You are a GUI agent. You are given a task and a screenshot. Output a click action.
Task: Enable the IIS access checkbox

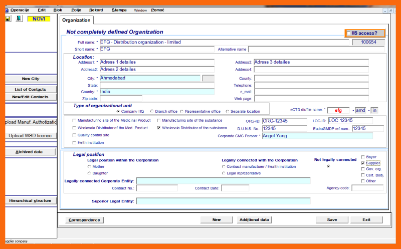click(349, 33)
